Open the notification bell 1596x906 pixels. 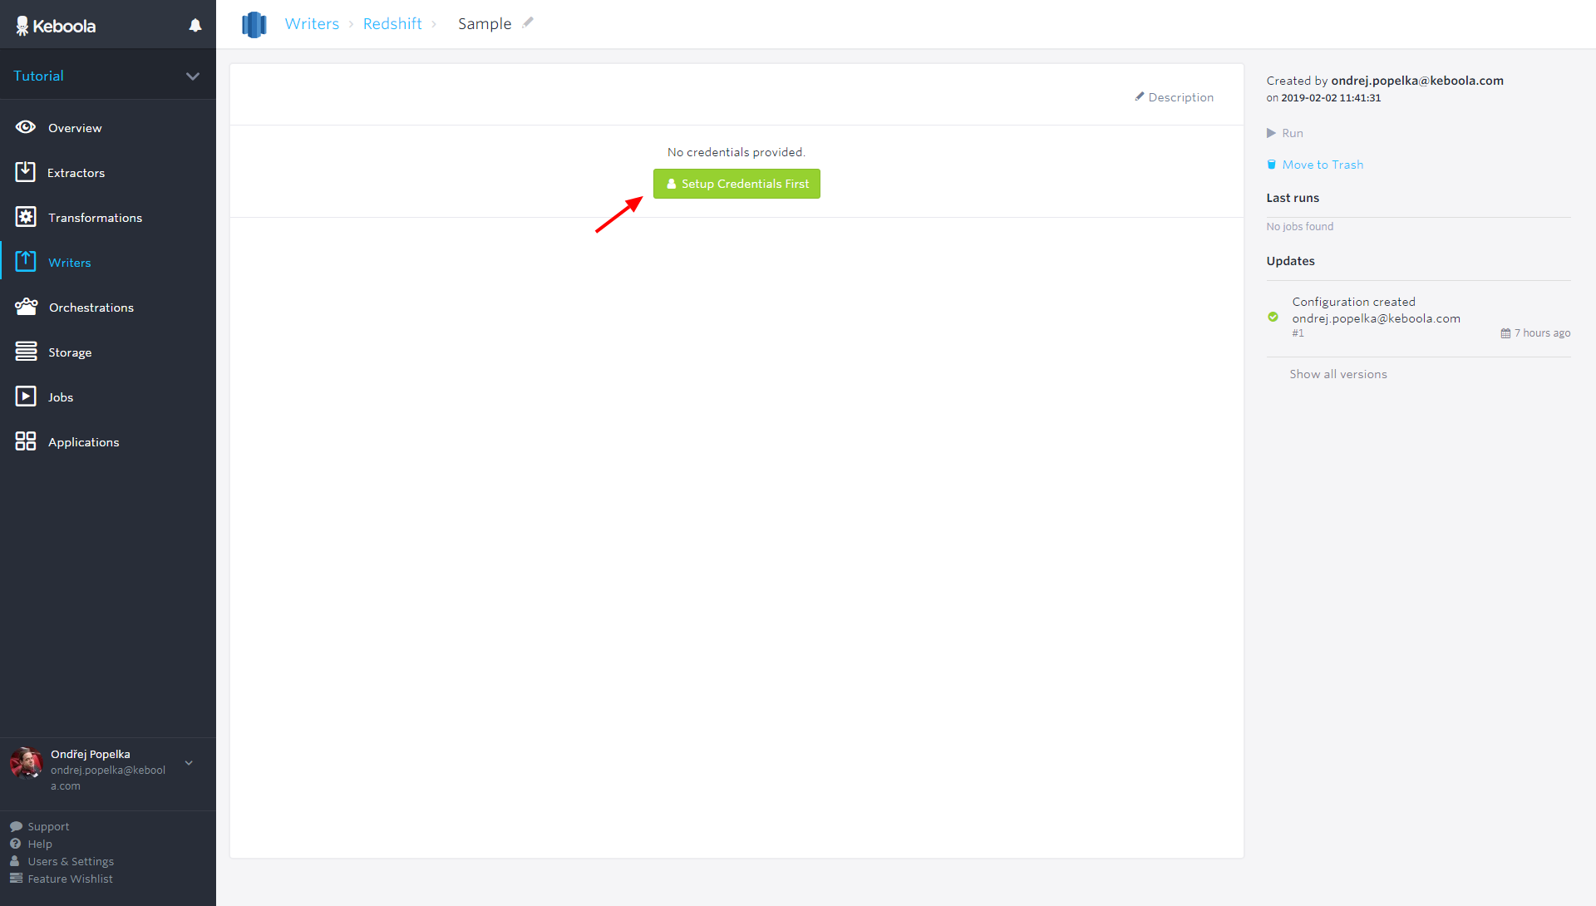[195, 25]
